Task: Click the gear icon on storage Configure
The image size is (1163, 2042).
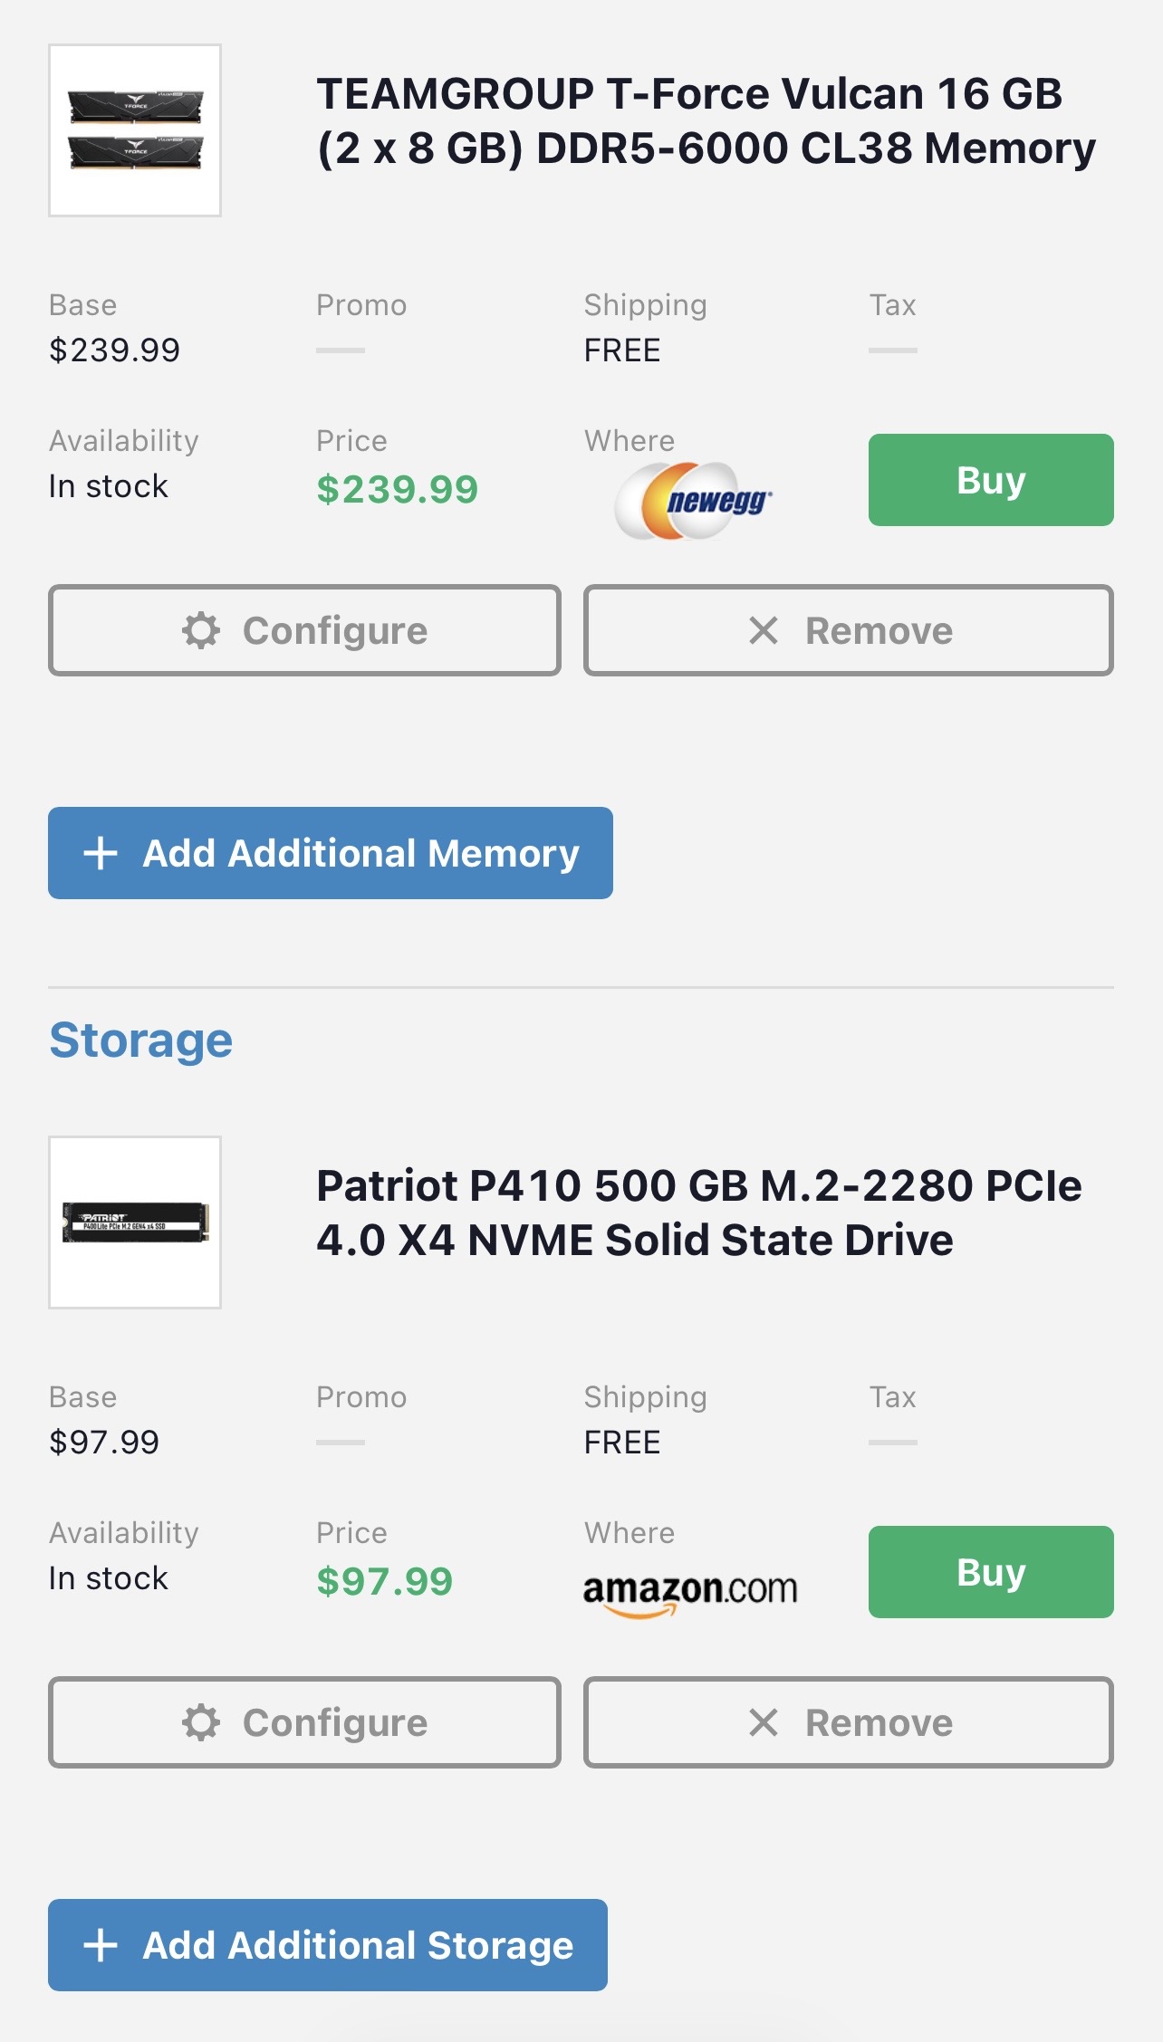Action: point(201,1722)
